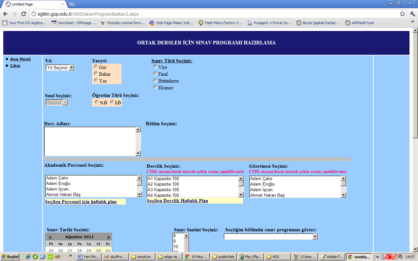The image size is (418, 261).
Task: Click the browser reload page icon
Action: pos(24,14)
